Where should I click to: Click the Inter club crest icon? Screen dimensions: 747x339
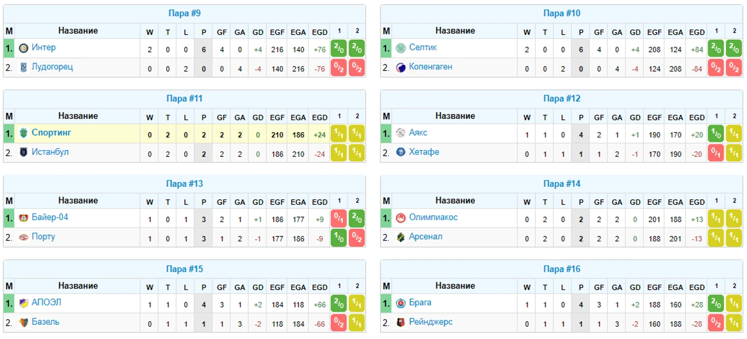24,49
